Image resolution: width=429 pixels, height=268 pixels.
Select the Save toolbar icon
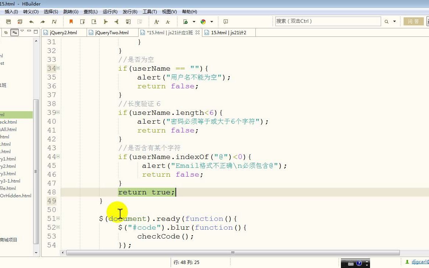(x=8, y=21)
